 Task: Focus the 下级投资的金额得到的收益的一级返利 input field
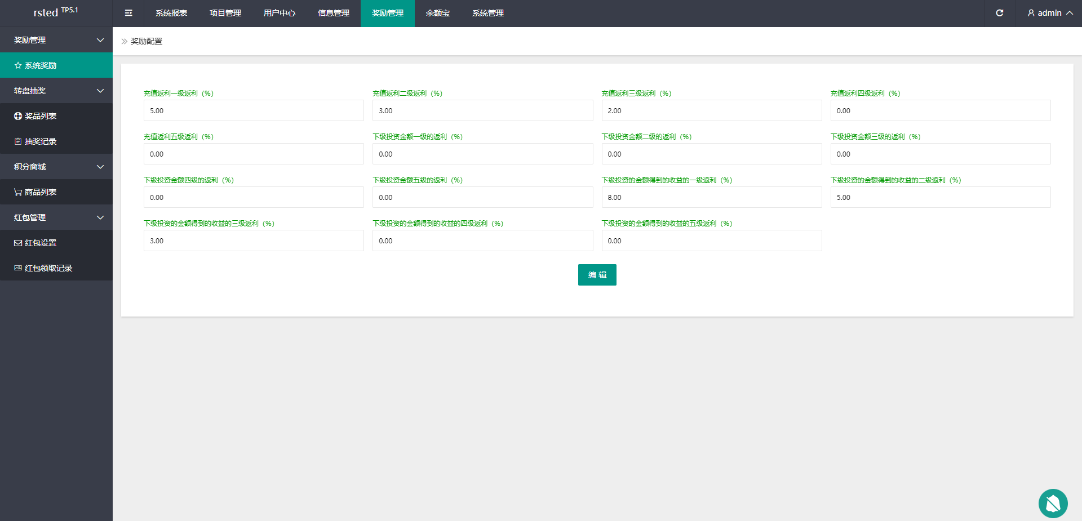pos(711,197)
